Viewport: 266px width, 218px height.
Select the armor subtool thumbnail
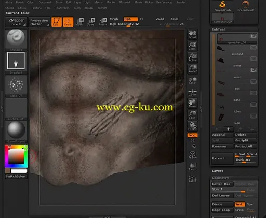(221, 60)
